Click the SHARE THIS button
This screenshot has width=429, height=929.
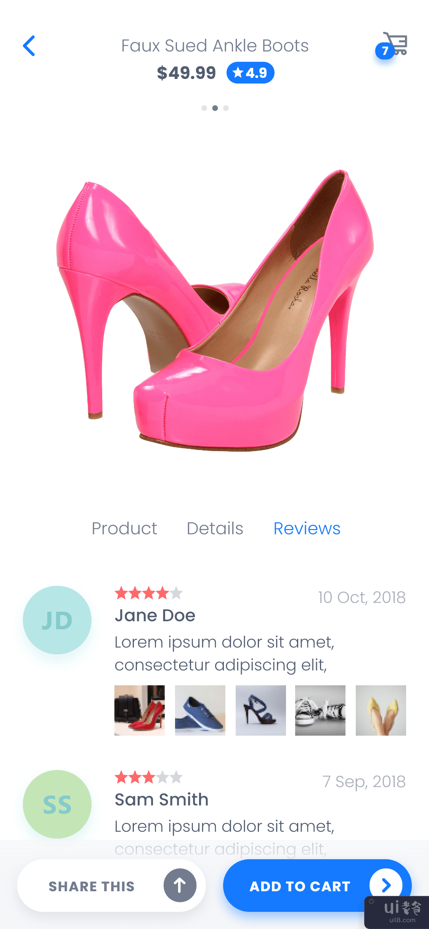pos(111,886)
